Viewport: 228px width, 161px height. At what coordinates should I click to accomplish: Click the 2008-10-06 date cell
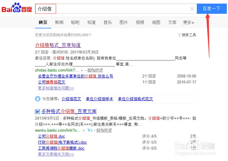pyautogui.click(x=187, y=76)
